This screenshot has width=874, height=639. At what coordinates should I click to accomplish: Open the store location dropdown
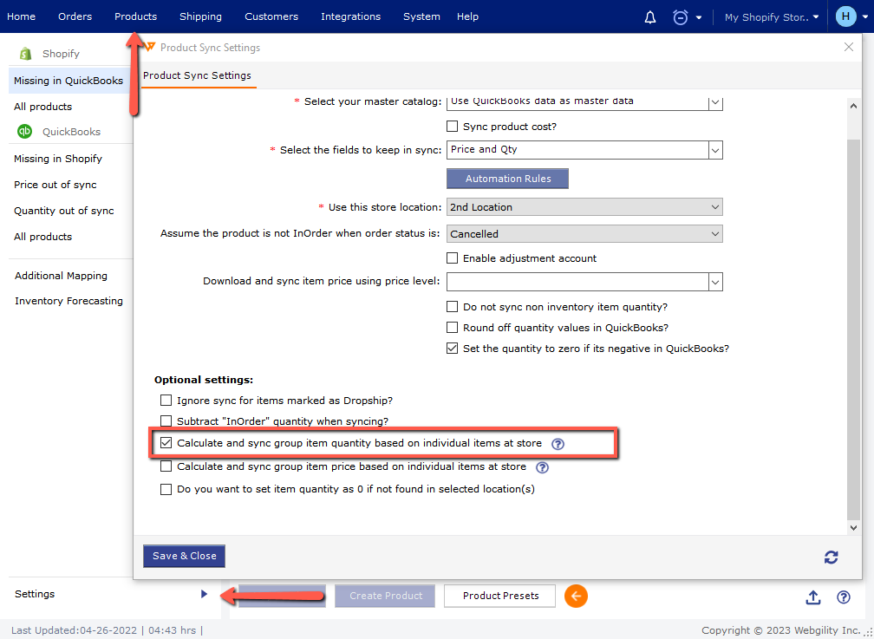pos(584,207)
